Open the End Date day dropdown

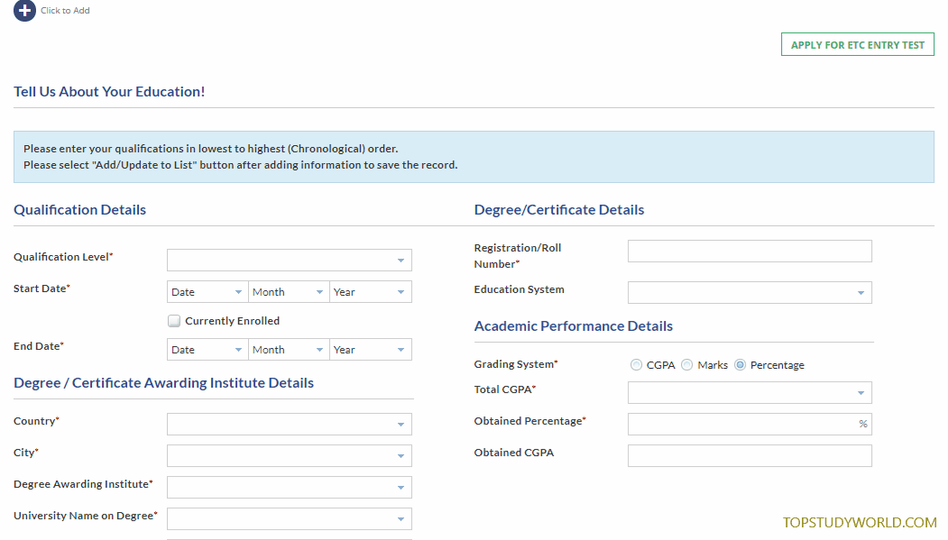click(207, 350)
